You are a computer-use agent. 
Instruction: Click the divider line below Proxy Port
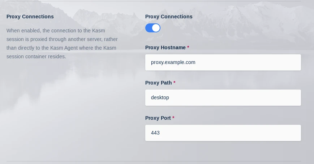click(154, 161)
